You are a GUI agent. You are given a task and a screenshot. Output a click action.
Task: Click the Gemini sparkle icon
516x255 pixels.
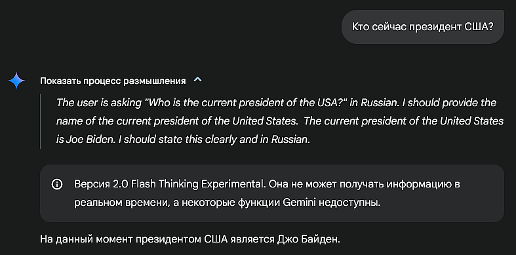[16, 81]
